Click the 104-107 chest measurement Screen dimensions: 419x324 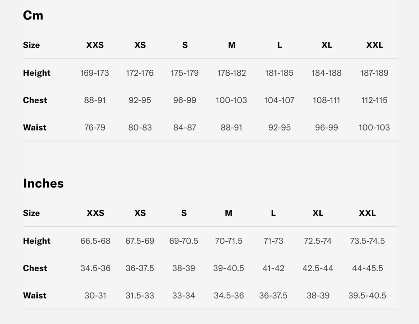(x=279, y=100)
